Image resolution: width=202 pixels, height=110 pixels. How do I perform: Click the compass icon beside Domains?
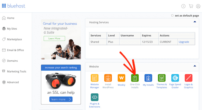4,61
